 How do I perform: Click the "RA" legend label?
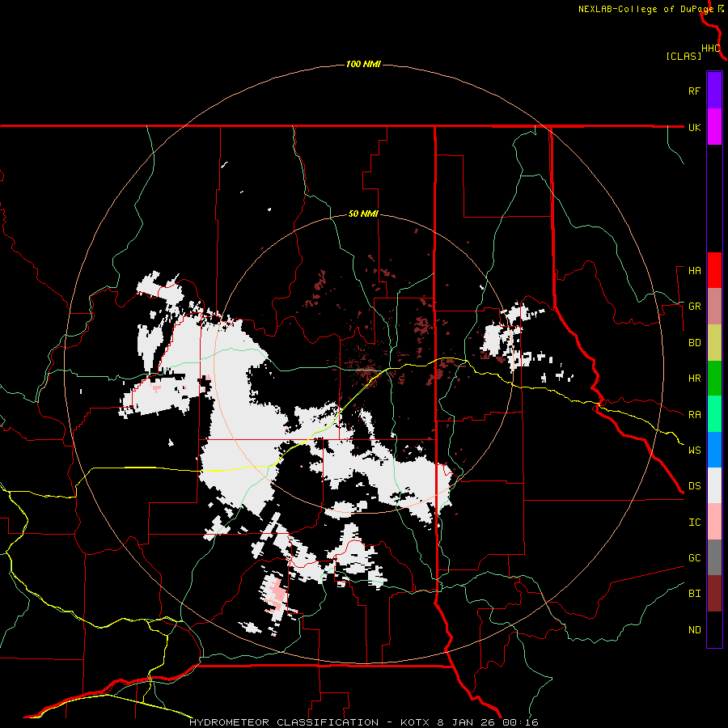(x=694, y=415)
